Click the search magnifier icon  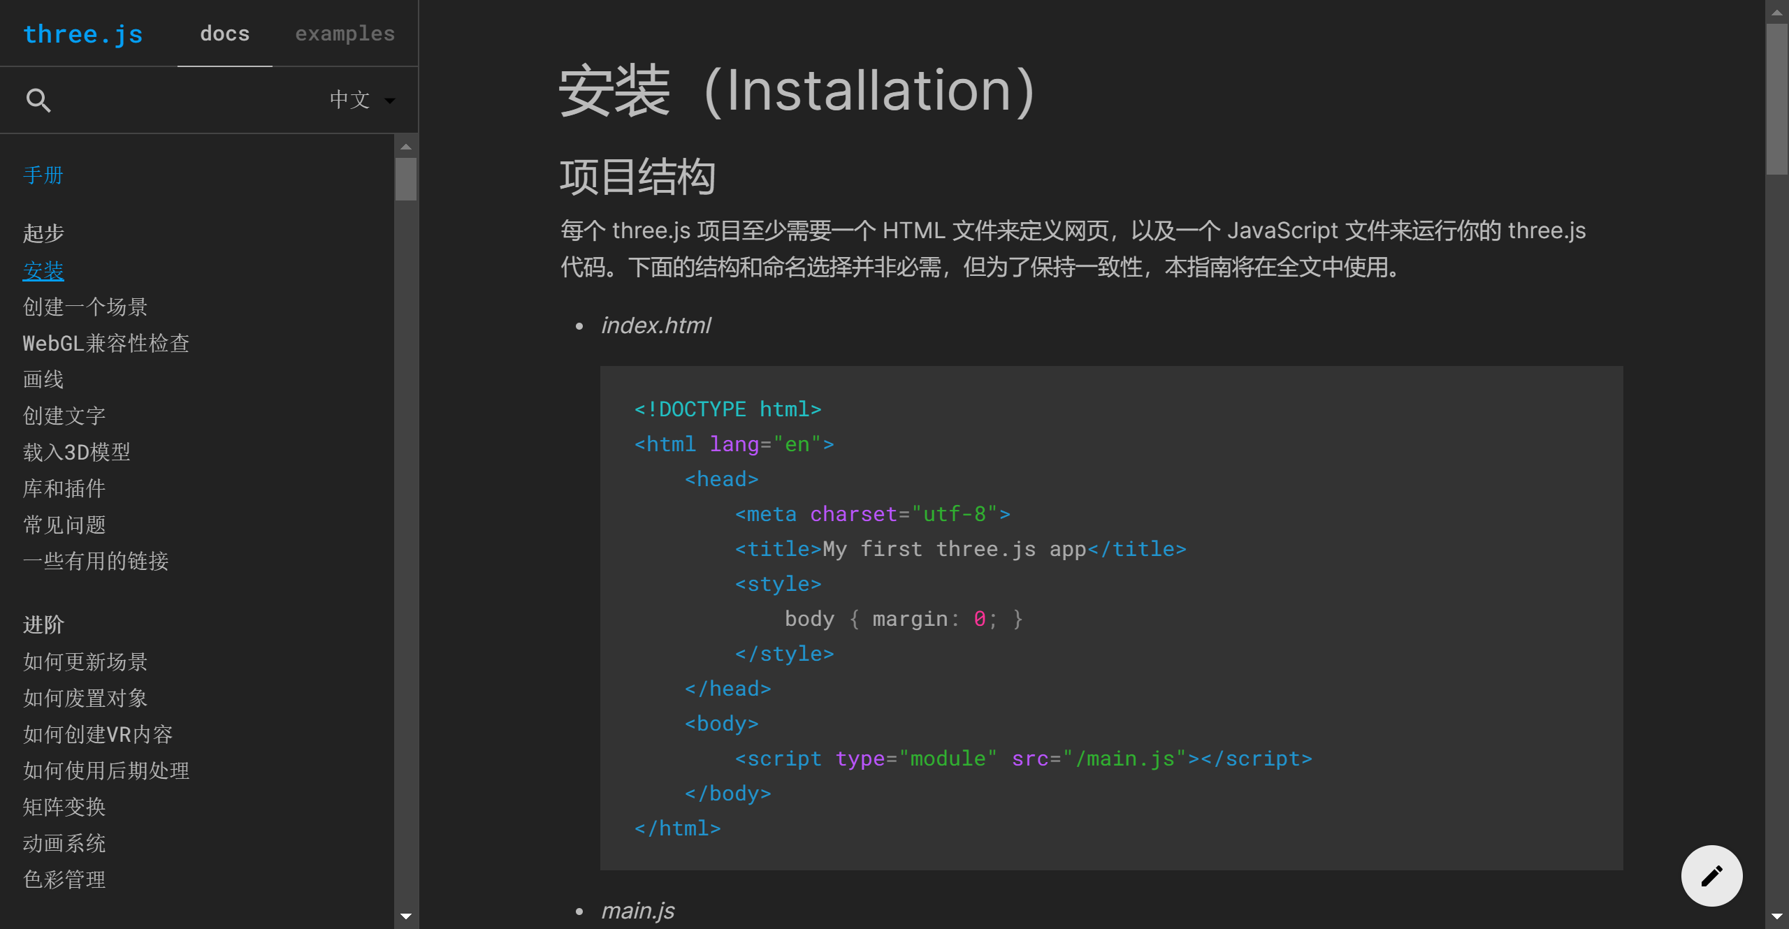coord(38,100)
